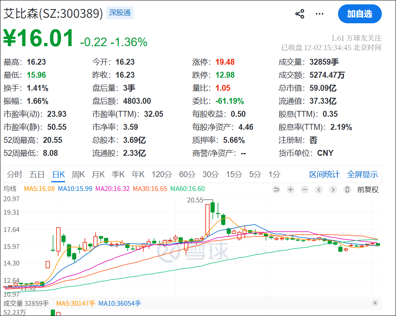This screenshot has height=316, width=396.
Task: Click the chart reset (undo) icon
Action: tap(276, 189)
